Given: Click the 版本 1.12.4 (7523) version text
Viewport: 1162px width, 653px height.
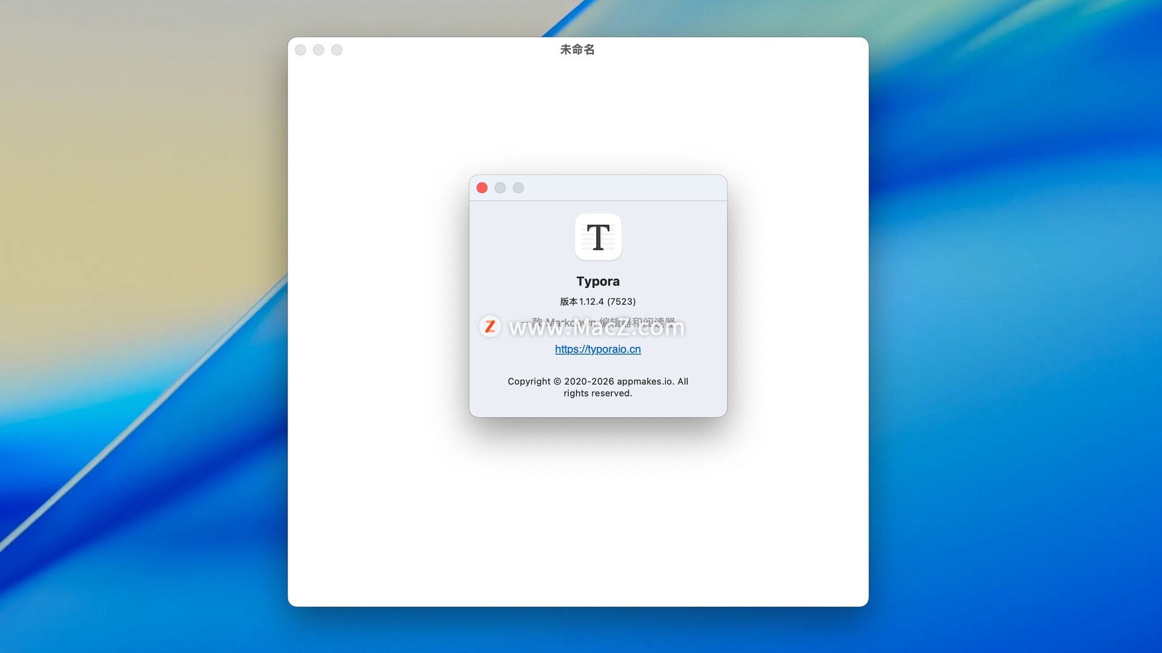Looking at the screenshot, I should point(597,302).
